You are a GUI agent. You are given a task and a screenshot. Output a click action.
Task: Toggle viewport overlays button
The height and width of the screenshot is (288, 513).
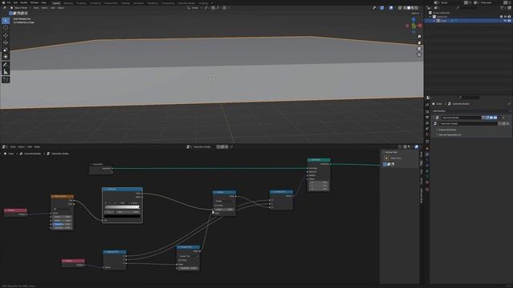point(390,8)
